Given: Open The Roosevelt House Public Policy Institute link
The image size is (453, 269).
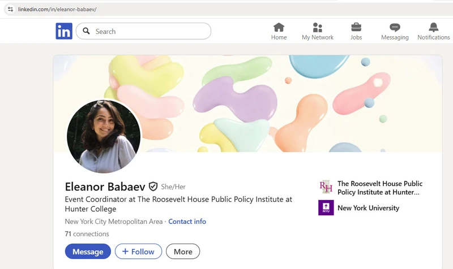Looking at the screenshot, I should point(379,188).
